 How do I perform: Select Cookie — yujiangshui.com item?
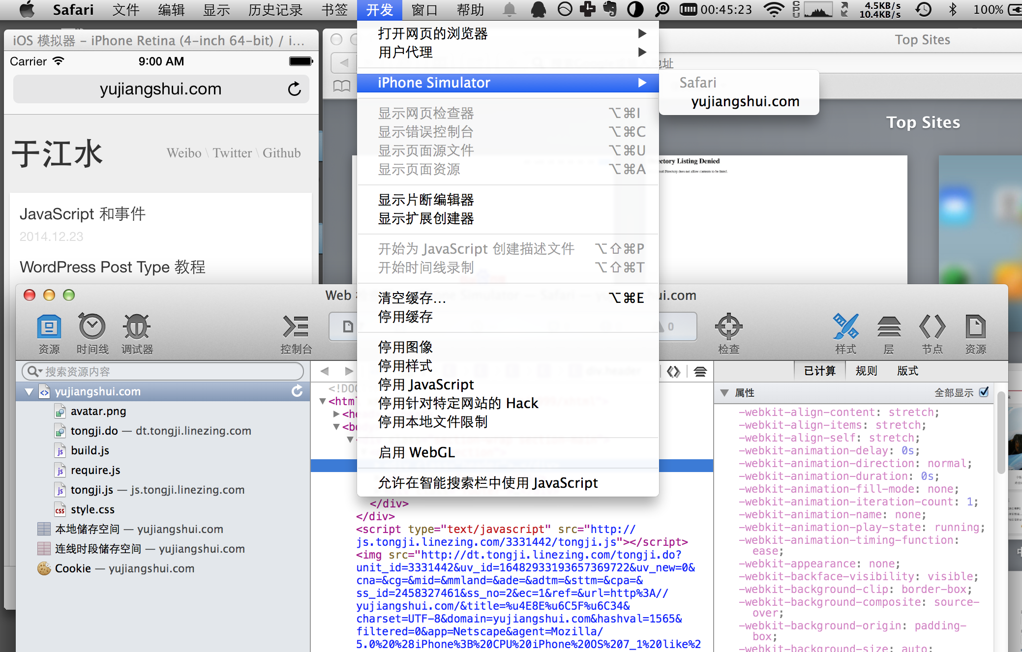click(163, 568)
